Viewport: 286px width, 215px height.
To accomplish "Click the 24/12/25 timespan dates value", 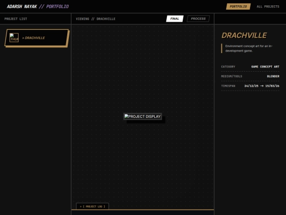I will point(262,86).
